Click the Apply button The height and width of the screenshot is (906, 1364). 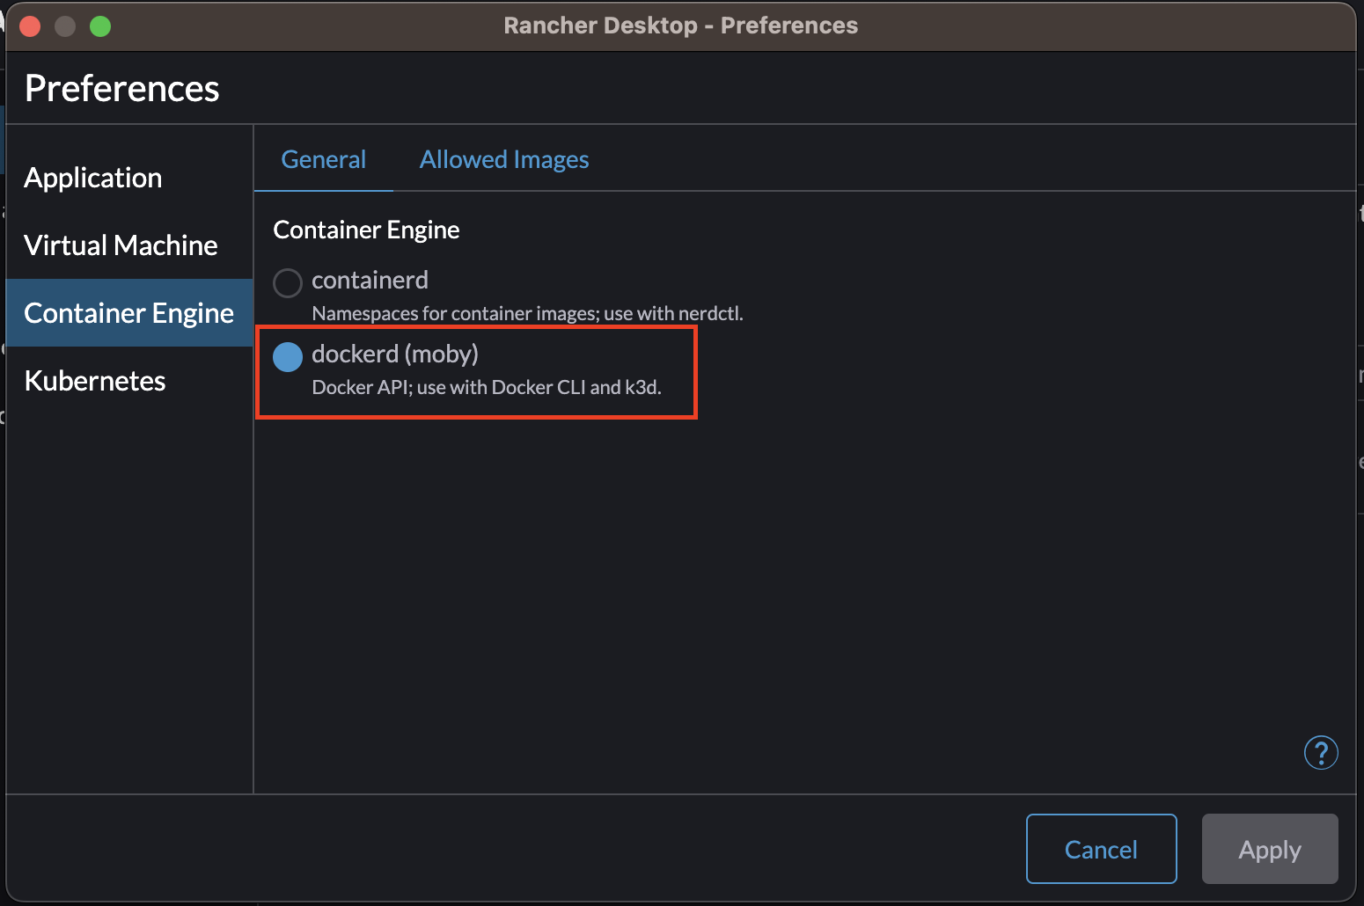(1270, 849)
